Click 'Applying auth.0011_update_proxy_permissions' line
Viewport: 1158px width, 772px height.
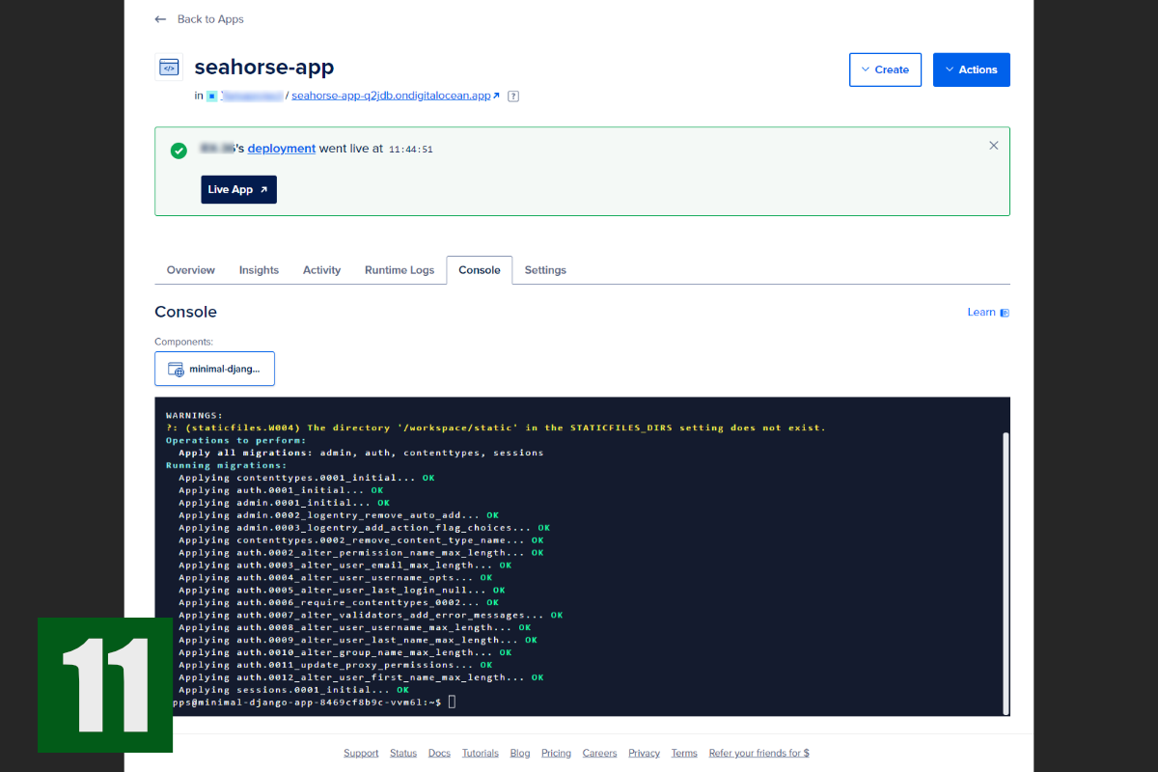pos(335,665)
